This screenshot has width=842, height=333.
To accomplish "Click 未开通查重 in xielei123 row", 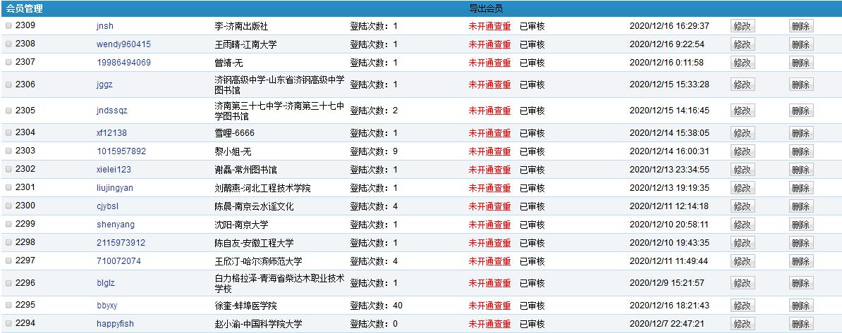I will [489, 170].
